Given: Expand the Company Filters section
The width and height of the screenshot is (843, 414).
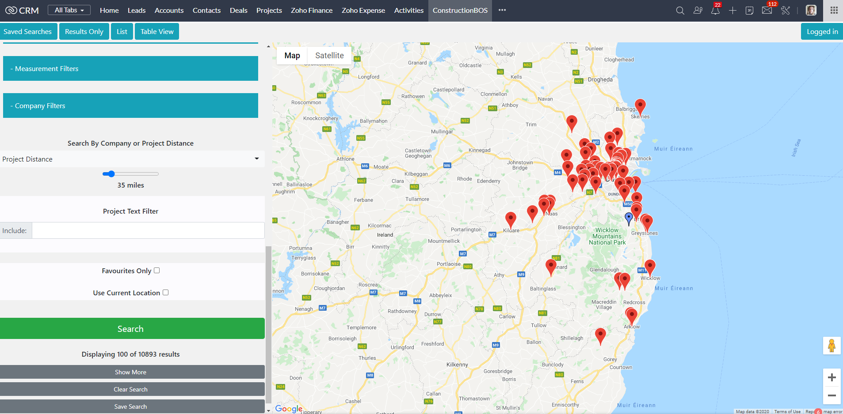Looking at the screenshot, I should coord(130,105).
